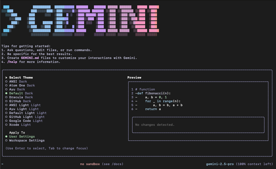This screenshot has height=169, width=276.
Task: Click tip 1 'Ask questions, edit files'
Action: [47, 50]
